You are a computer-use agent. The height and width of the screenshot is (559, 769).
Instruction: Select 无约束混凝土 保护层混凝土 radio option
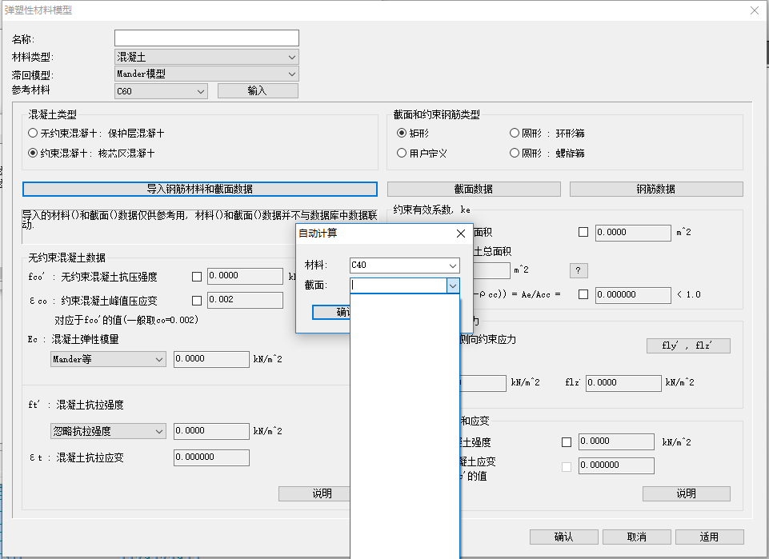33,133
